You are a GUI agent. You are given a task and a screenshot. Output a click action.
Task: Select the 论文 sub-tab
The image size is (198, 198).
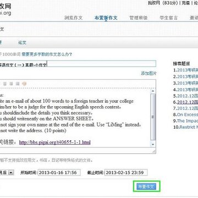[x=22, y=43]
